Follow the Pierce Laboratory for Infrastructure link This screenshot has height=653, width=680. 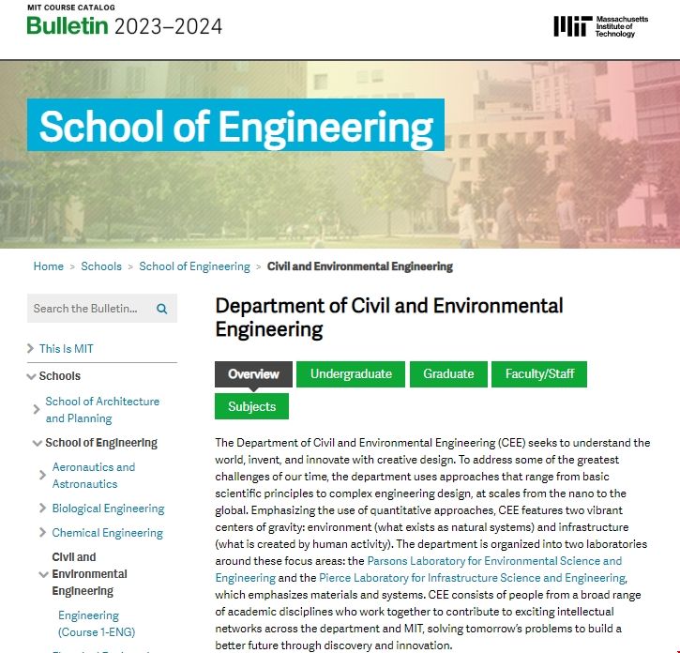[x=472, y=578]
